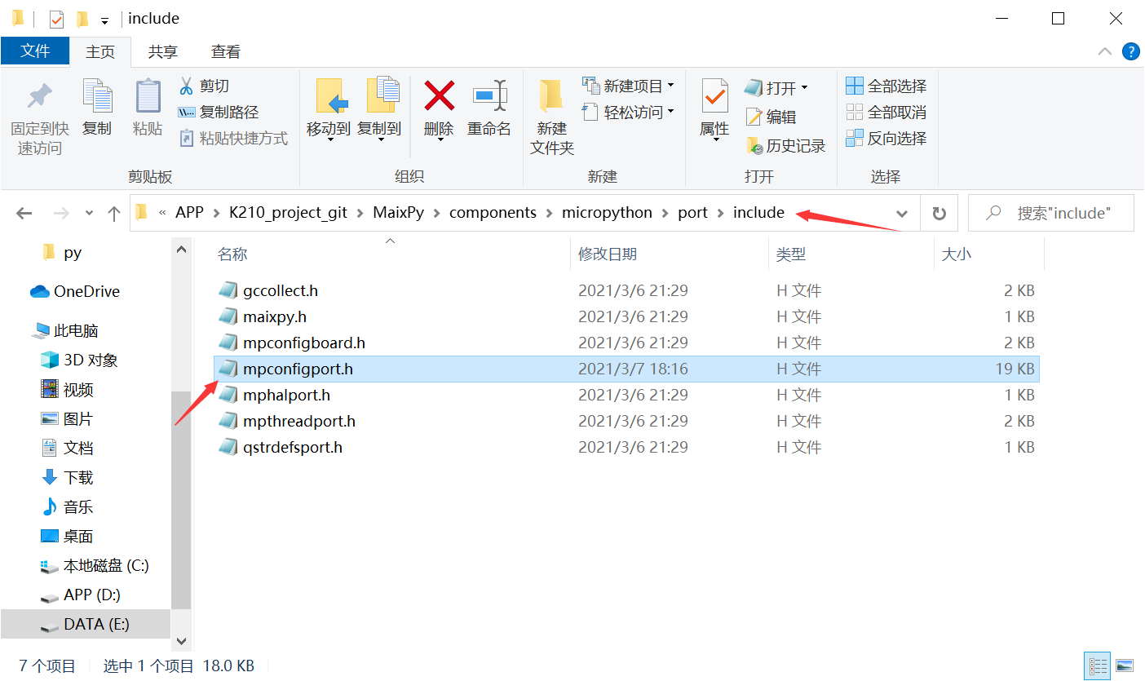Select OneDrive in navigation pane
The height and width of the screenshot is (681, 1145).
coord(76,291)
